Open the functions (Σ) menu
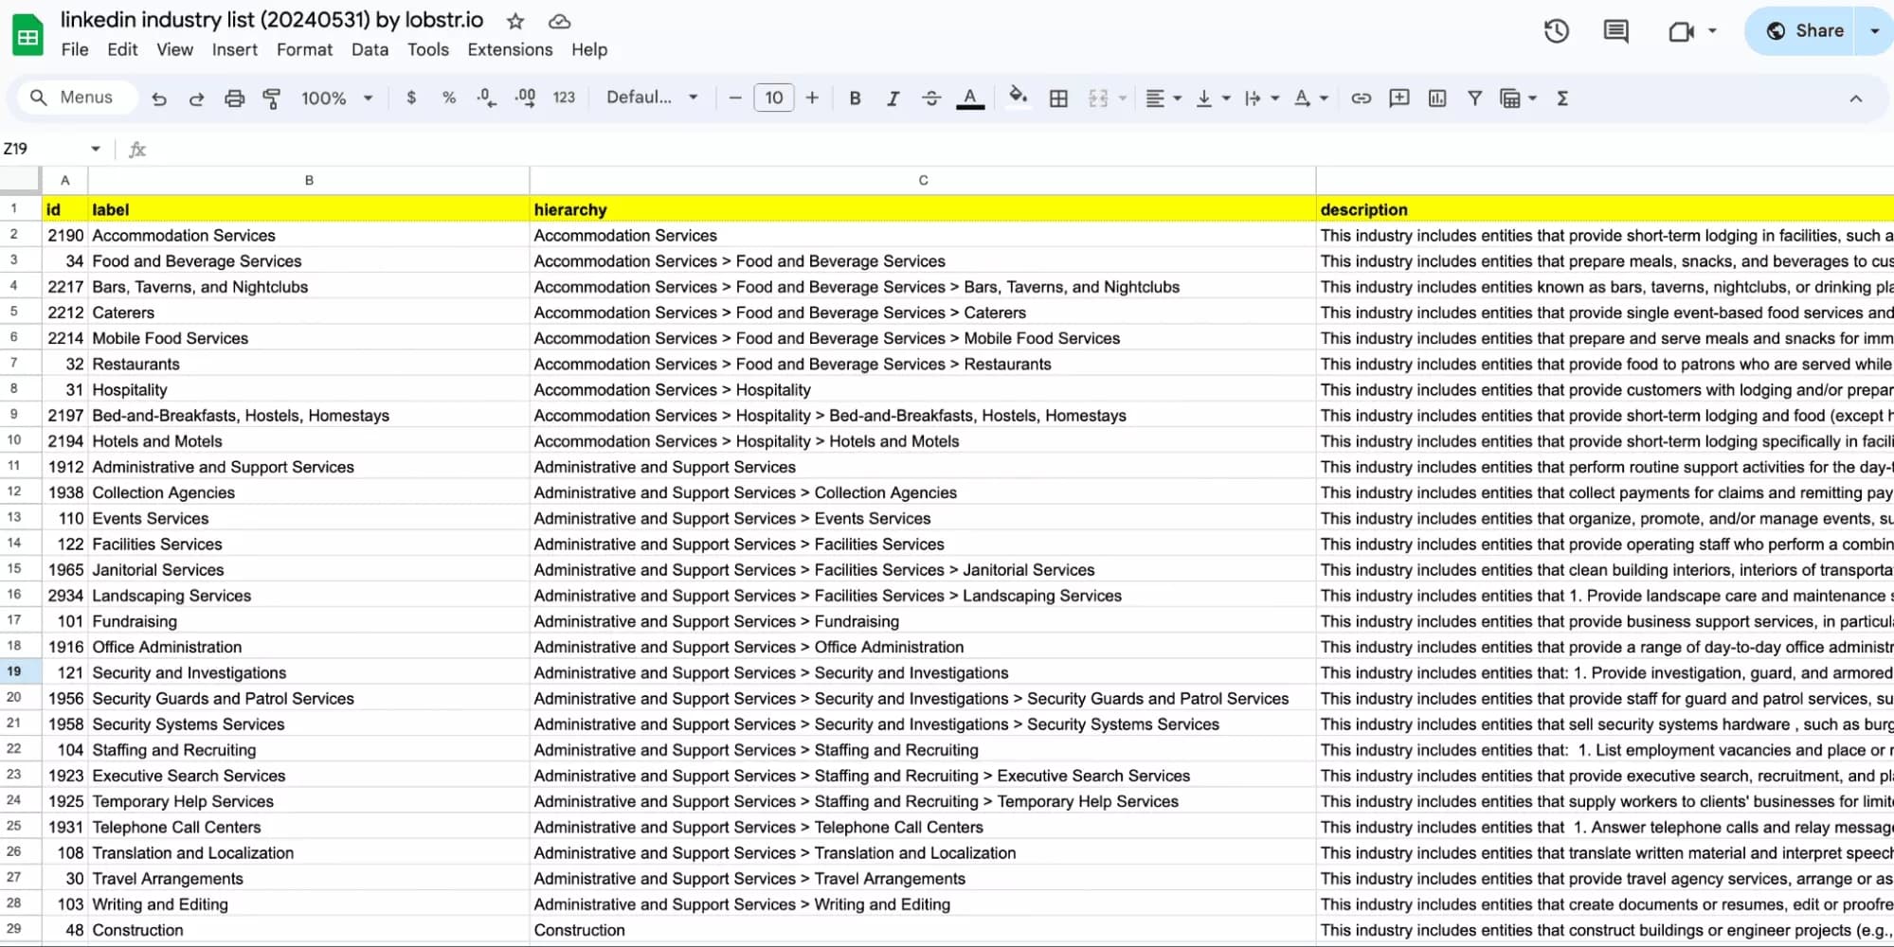This screenshot has height=947, width=1894. click(1561, 98)
